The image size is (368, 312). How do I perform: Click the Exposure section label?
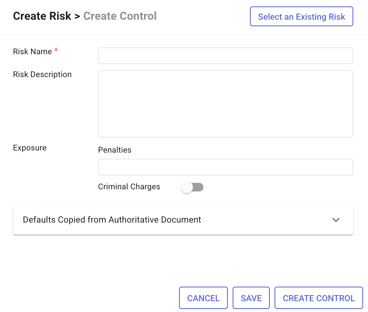[30, 148]
